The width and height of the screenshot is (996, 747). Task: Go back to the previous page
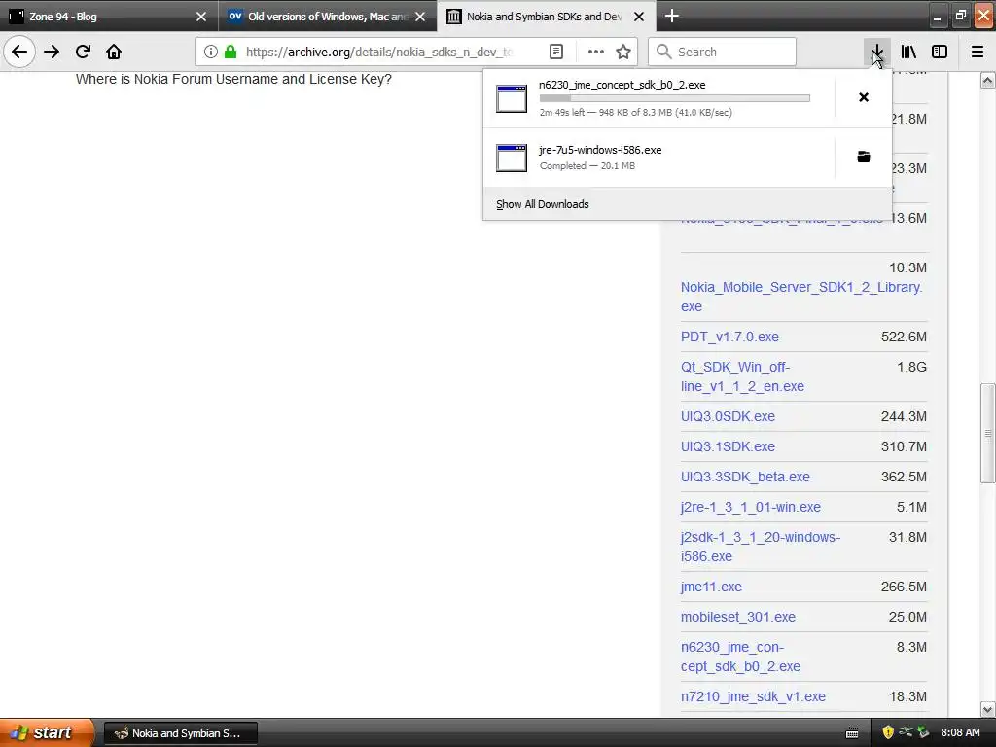point(19,52)
